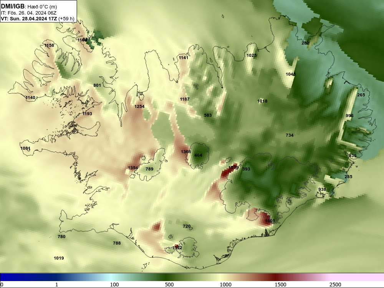Click the 265 value label

361,95
